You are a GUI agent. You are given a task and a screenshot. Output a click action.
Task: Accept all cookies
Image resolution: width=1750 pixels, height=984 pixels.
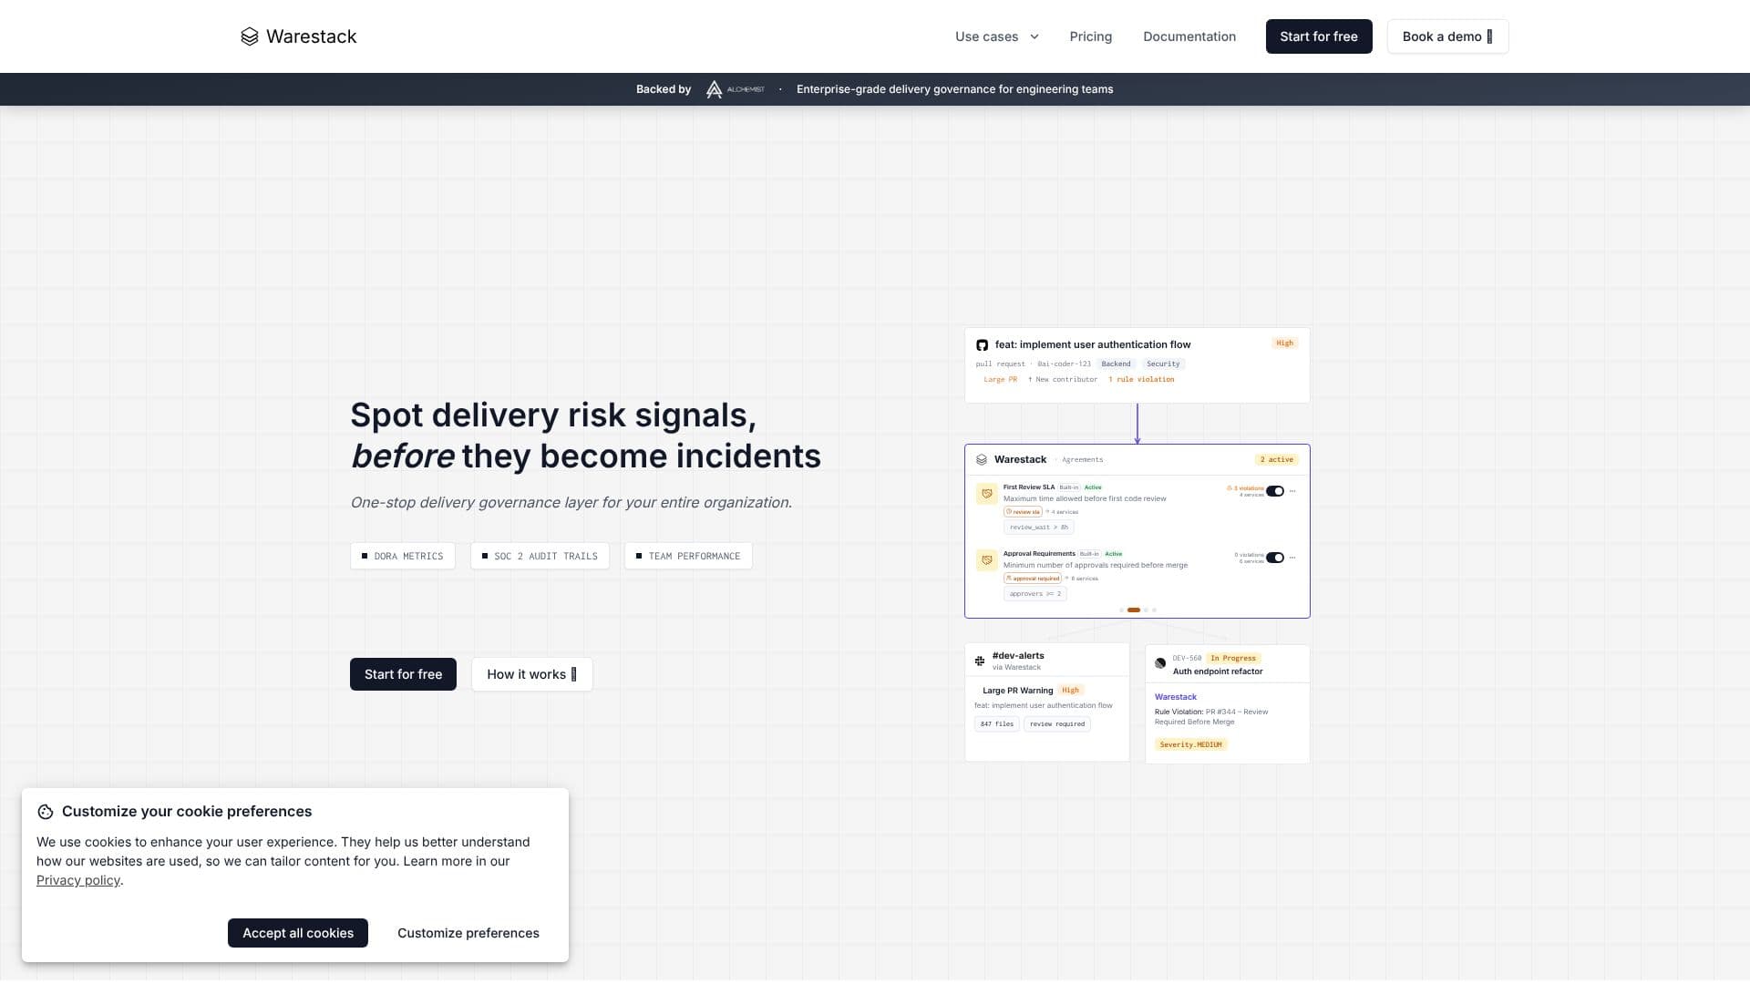click(298, 933)
